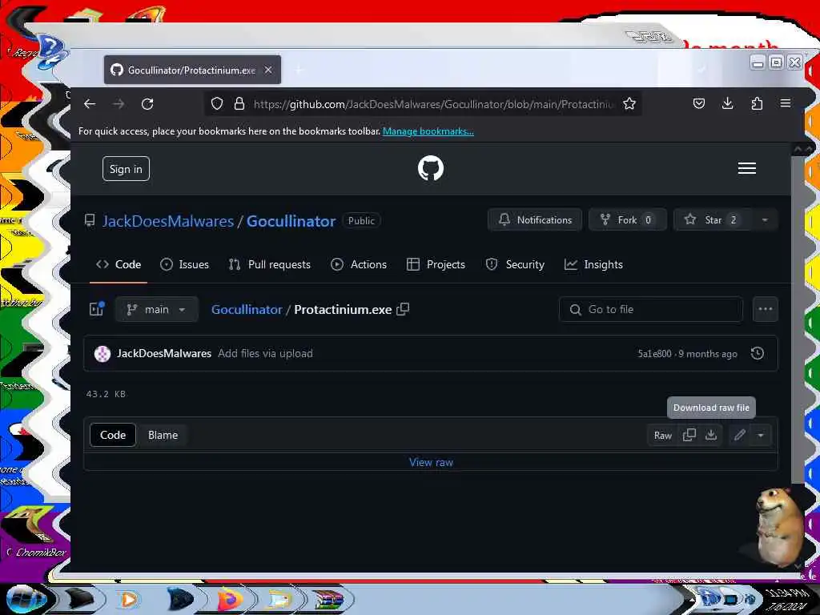Open the Firefox application menu icon
The image size is (820, 615).
point(785,103)
